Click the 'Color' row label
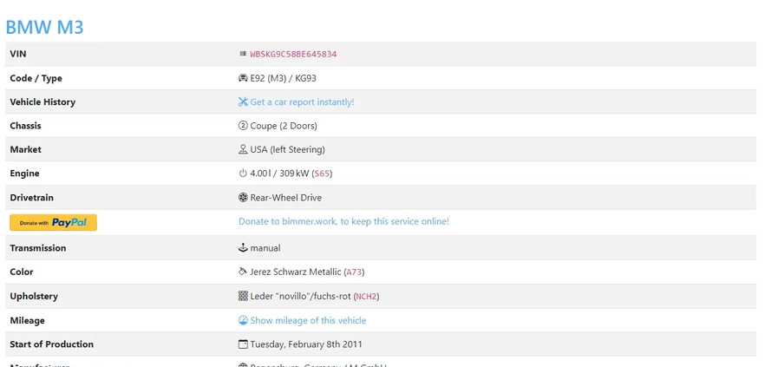This screenshot has width=765, height=367. tap(22, 272)
